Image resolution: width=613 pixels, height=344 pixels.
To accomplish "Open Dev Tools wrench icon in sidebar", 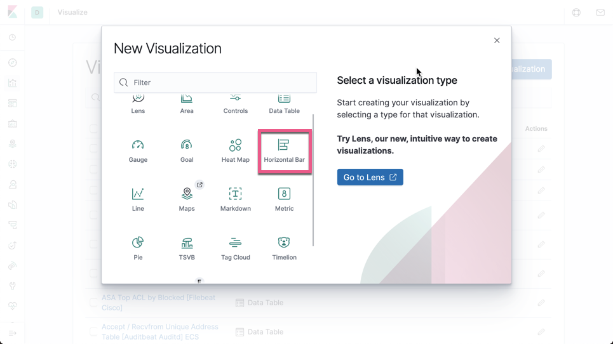I will pyautogui.click(x=13, y=286).
